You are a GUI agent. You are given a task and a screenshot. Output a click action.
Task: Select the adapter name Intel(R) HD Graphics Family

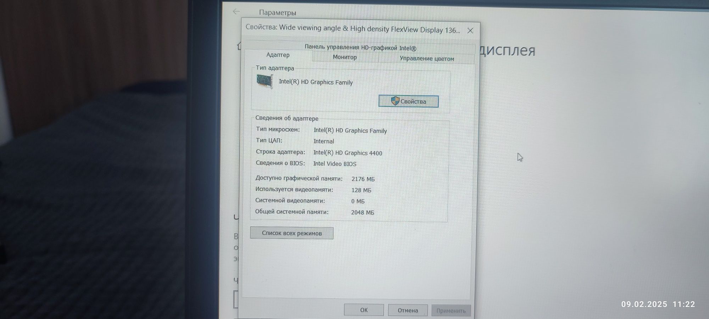316,82
